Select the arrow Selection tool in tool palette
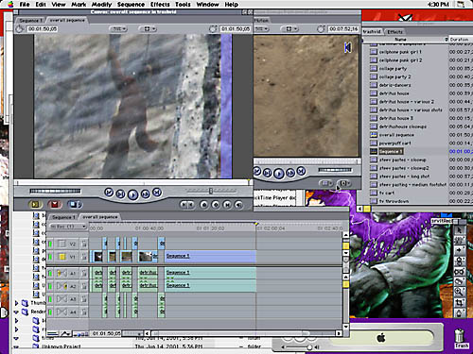The width and height of the screenshot is (473, 354). pyautogui.click(x=459, y=230)
